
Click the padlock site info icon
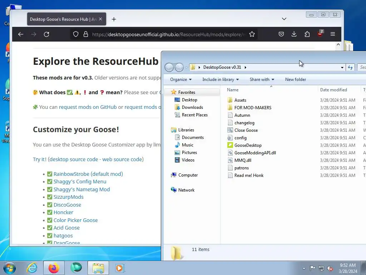coord(86,34)
